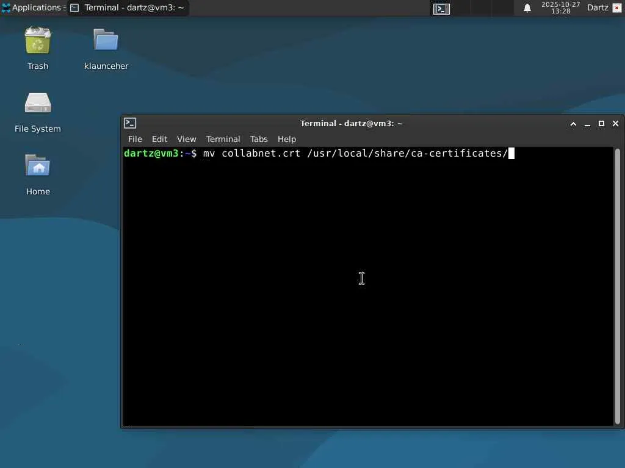The image size is (625, 468).
Task: Click the mv collabnet.crt command line
Action: [355, 153]
